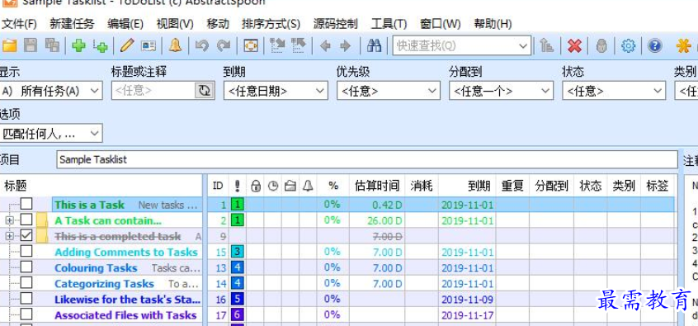The width and height of the screenshot is (698, 326).
Task: Click the undo arrow icon
Action: pyautogui.click(x=201, y=45)
